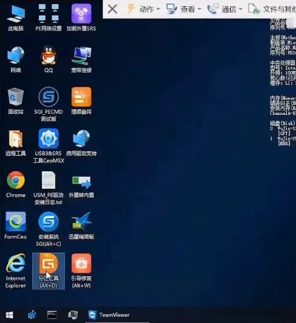This screenshot has width=296, height=323.
Task: Open the 此电脑 desktop icon
Action: tap(16, 18)
